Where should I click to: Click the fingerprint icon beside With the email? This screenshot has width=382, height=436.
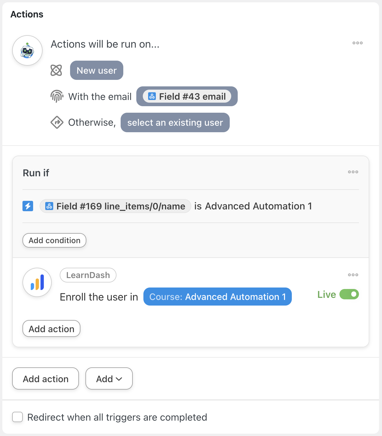pos(57,96)
